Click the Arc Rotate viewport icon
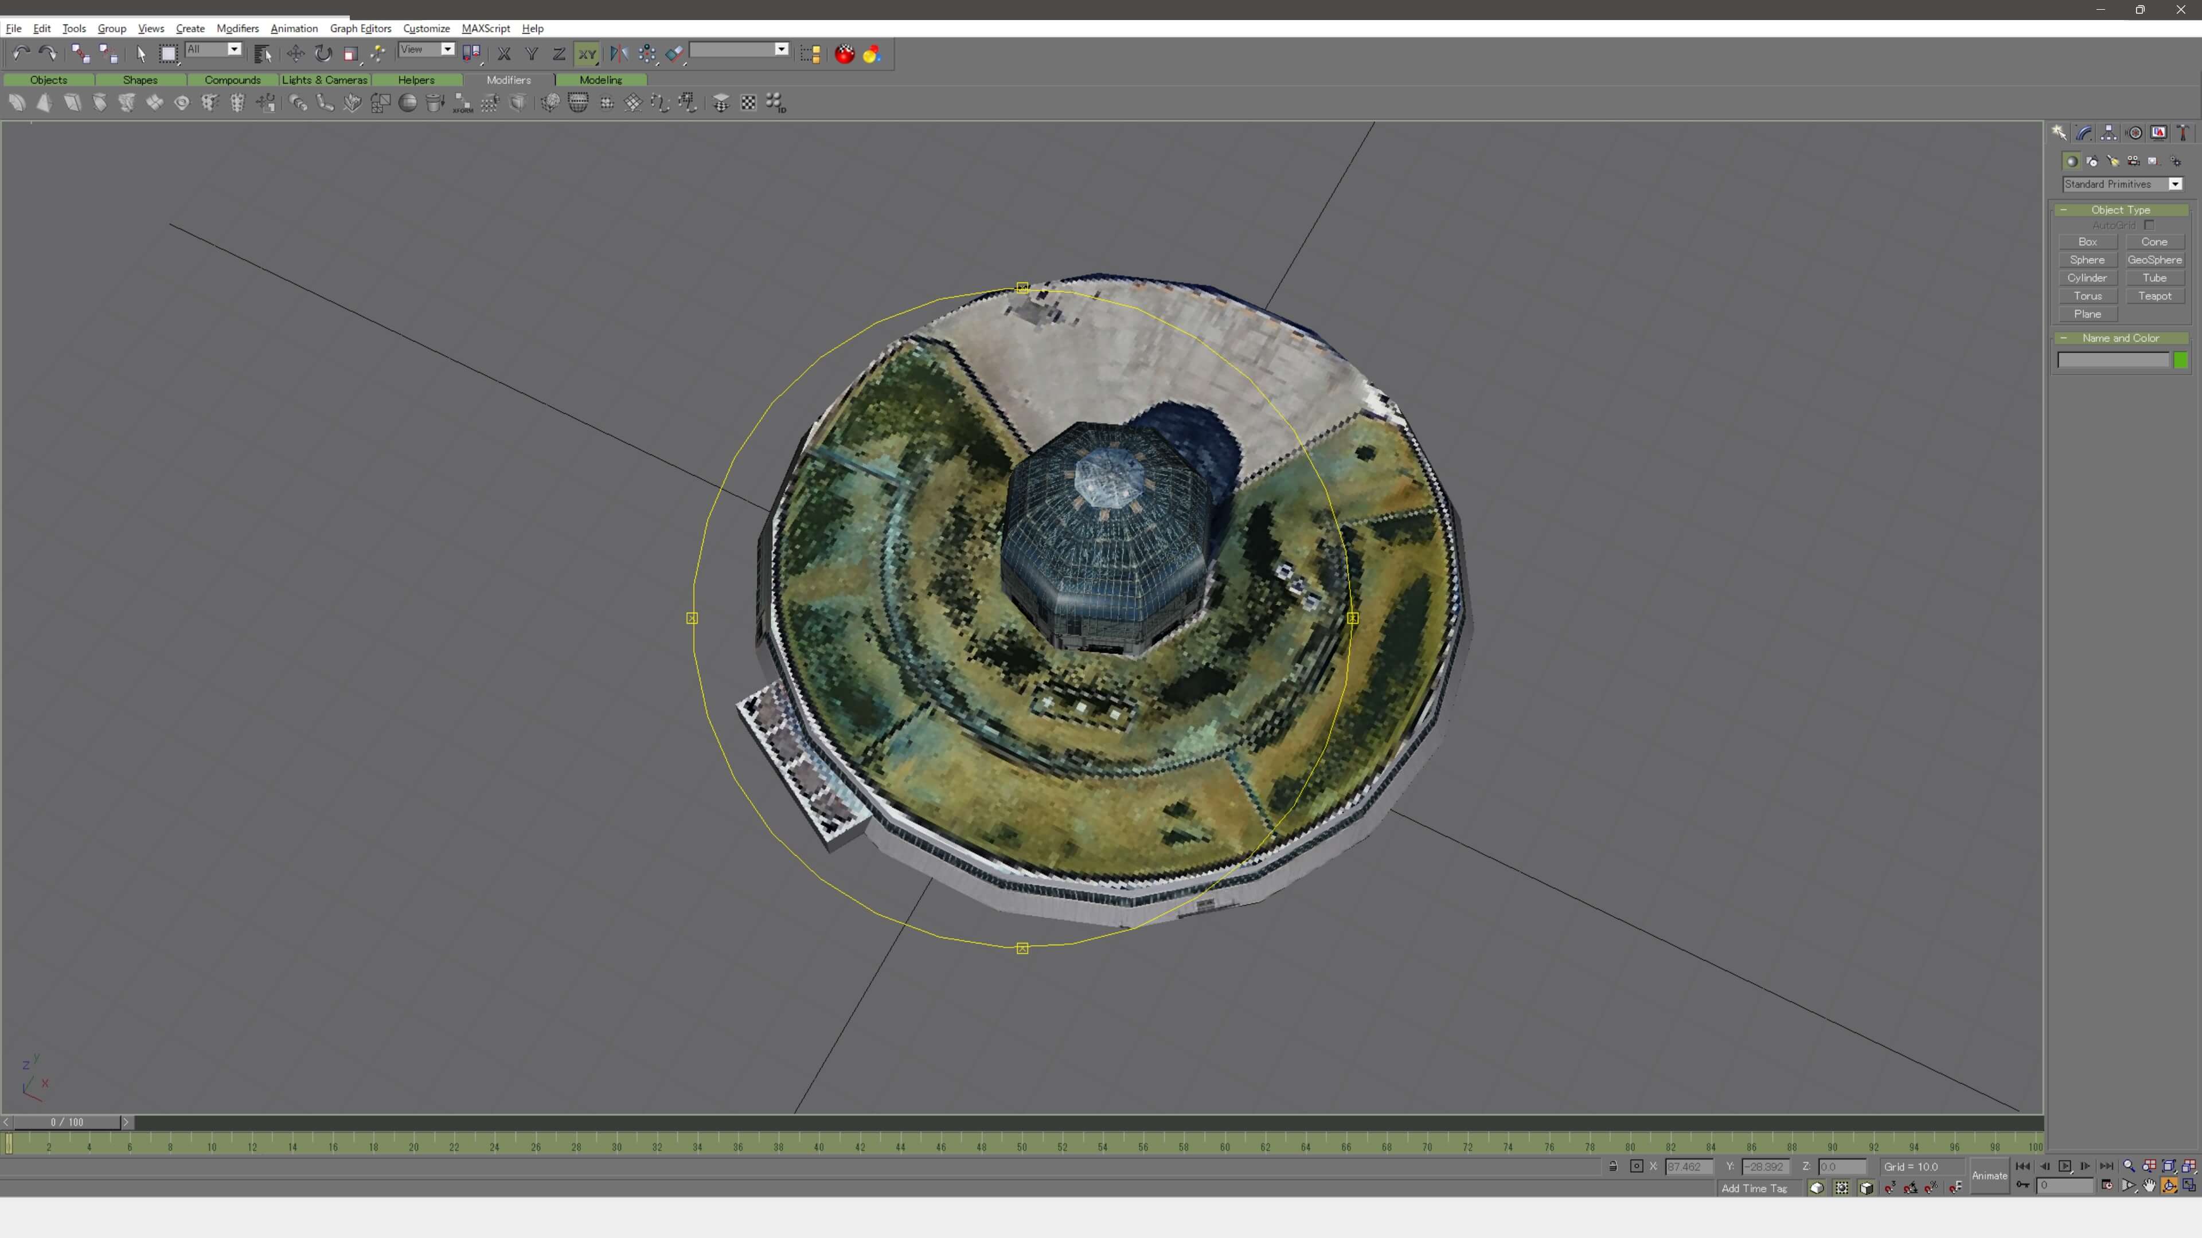The width and height of the screenshot is (2202, 1238). point(2169,1186)
